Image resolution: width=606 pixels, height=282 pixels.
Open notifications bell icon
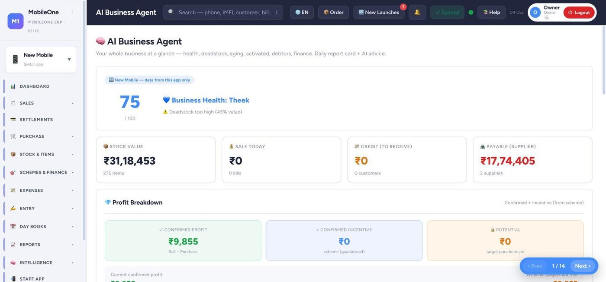click(x=417, y=13)
